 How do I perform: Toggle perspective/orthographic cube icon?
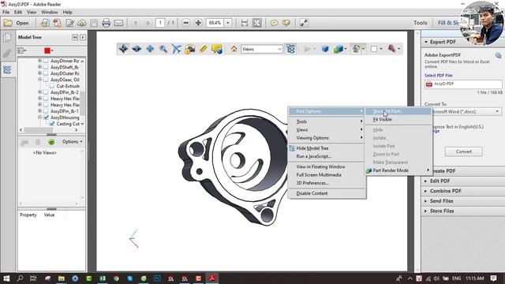click(x=325, y=49)
